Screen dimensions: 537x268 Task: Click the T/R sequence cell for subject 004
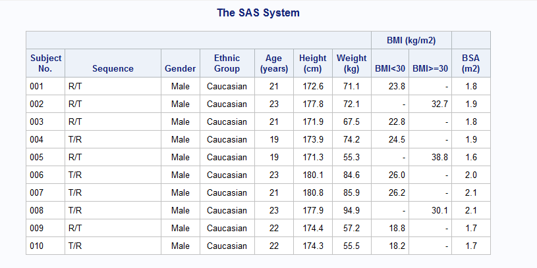tap(74, 139)
